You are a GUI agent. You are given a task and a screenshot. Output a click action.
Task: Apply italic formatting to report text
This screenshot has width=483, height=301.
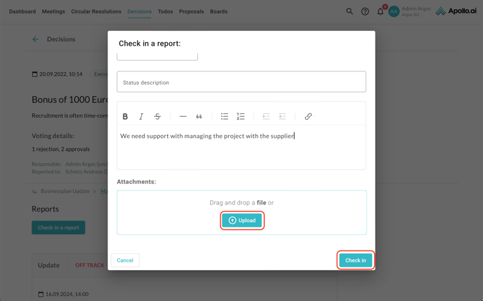pos(141,116)
